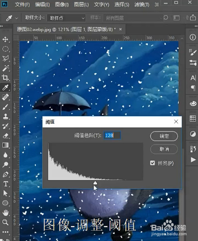Viewport: 198px width, 241px height.
Task: Select the Type tool
Action: click(x=5, y=184)
